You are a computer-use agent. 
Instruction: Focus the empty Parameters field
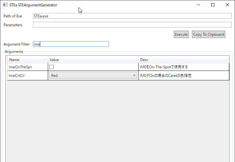(x=132, y=25)
